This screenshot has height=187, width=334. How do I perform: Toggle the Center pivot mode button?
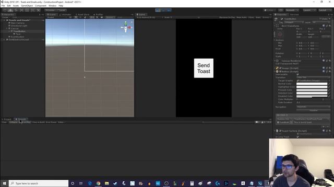pos(50,10)
